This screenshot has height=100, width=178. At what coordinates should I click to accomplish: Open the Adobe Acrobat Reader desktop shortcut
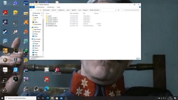tap(5, 13)
